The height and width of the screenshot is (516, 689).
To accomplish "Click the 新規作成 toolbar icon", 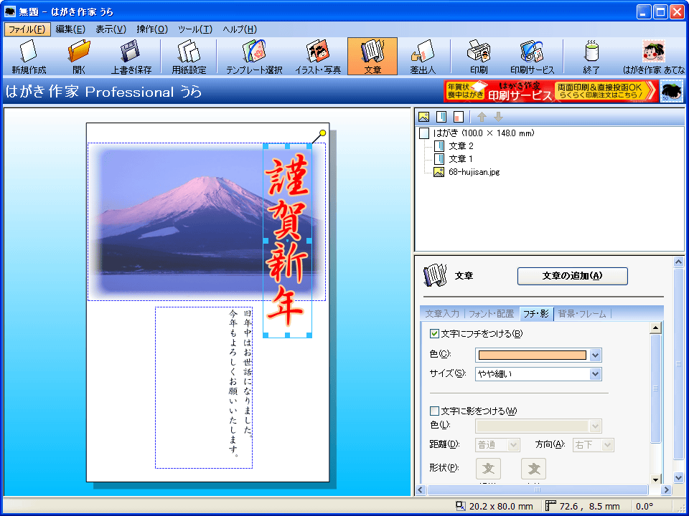I will point(29,56).
